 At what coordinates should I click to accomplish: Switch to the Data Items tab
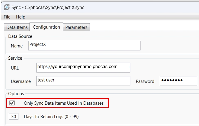click(x=17, y=27)
